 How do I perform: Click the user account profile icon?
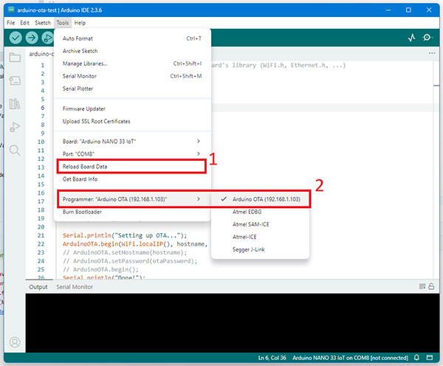tap(15, 342)
